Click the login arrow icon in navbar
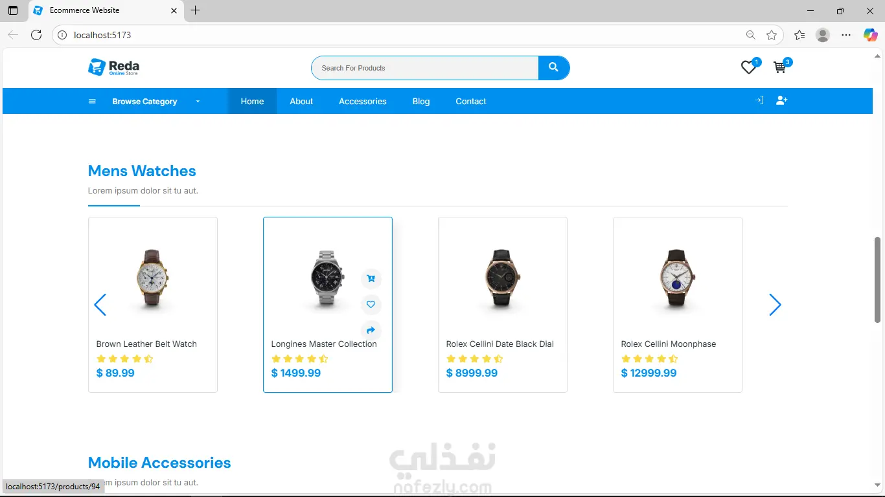Viewport: 885px width, 497px height. point(759,100)
